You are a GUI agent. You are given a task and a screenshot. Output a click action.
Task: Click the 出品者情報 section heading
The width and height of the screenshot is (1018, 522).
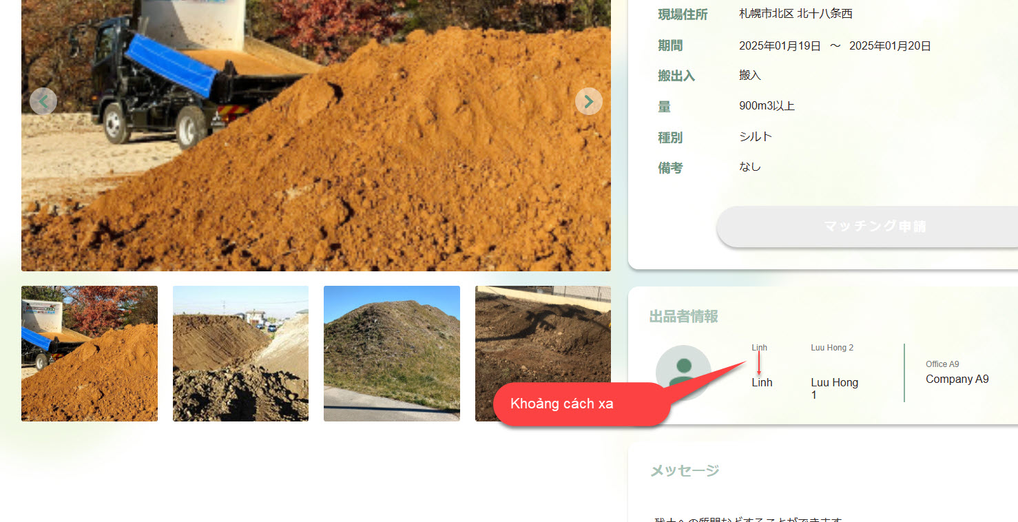[x=683, y=317]
